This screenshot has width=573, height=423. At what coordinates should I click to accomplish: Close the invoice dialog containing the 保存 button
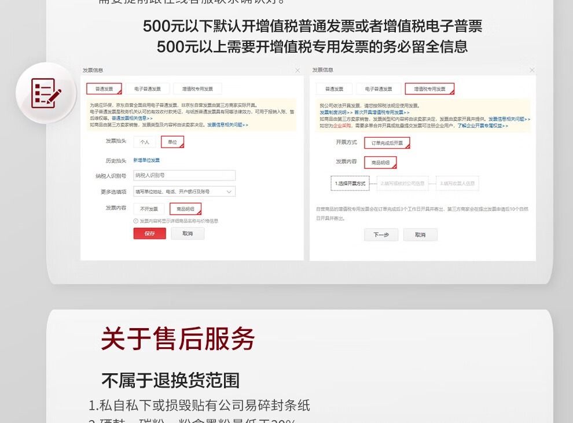coord(297,71)
